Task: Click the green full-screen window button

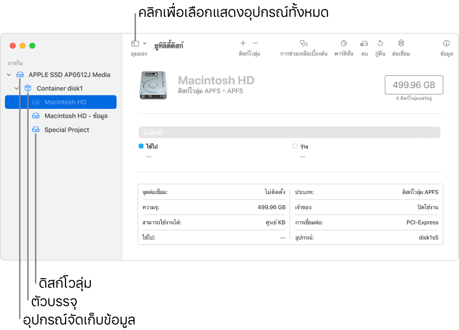Action: 33,46
